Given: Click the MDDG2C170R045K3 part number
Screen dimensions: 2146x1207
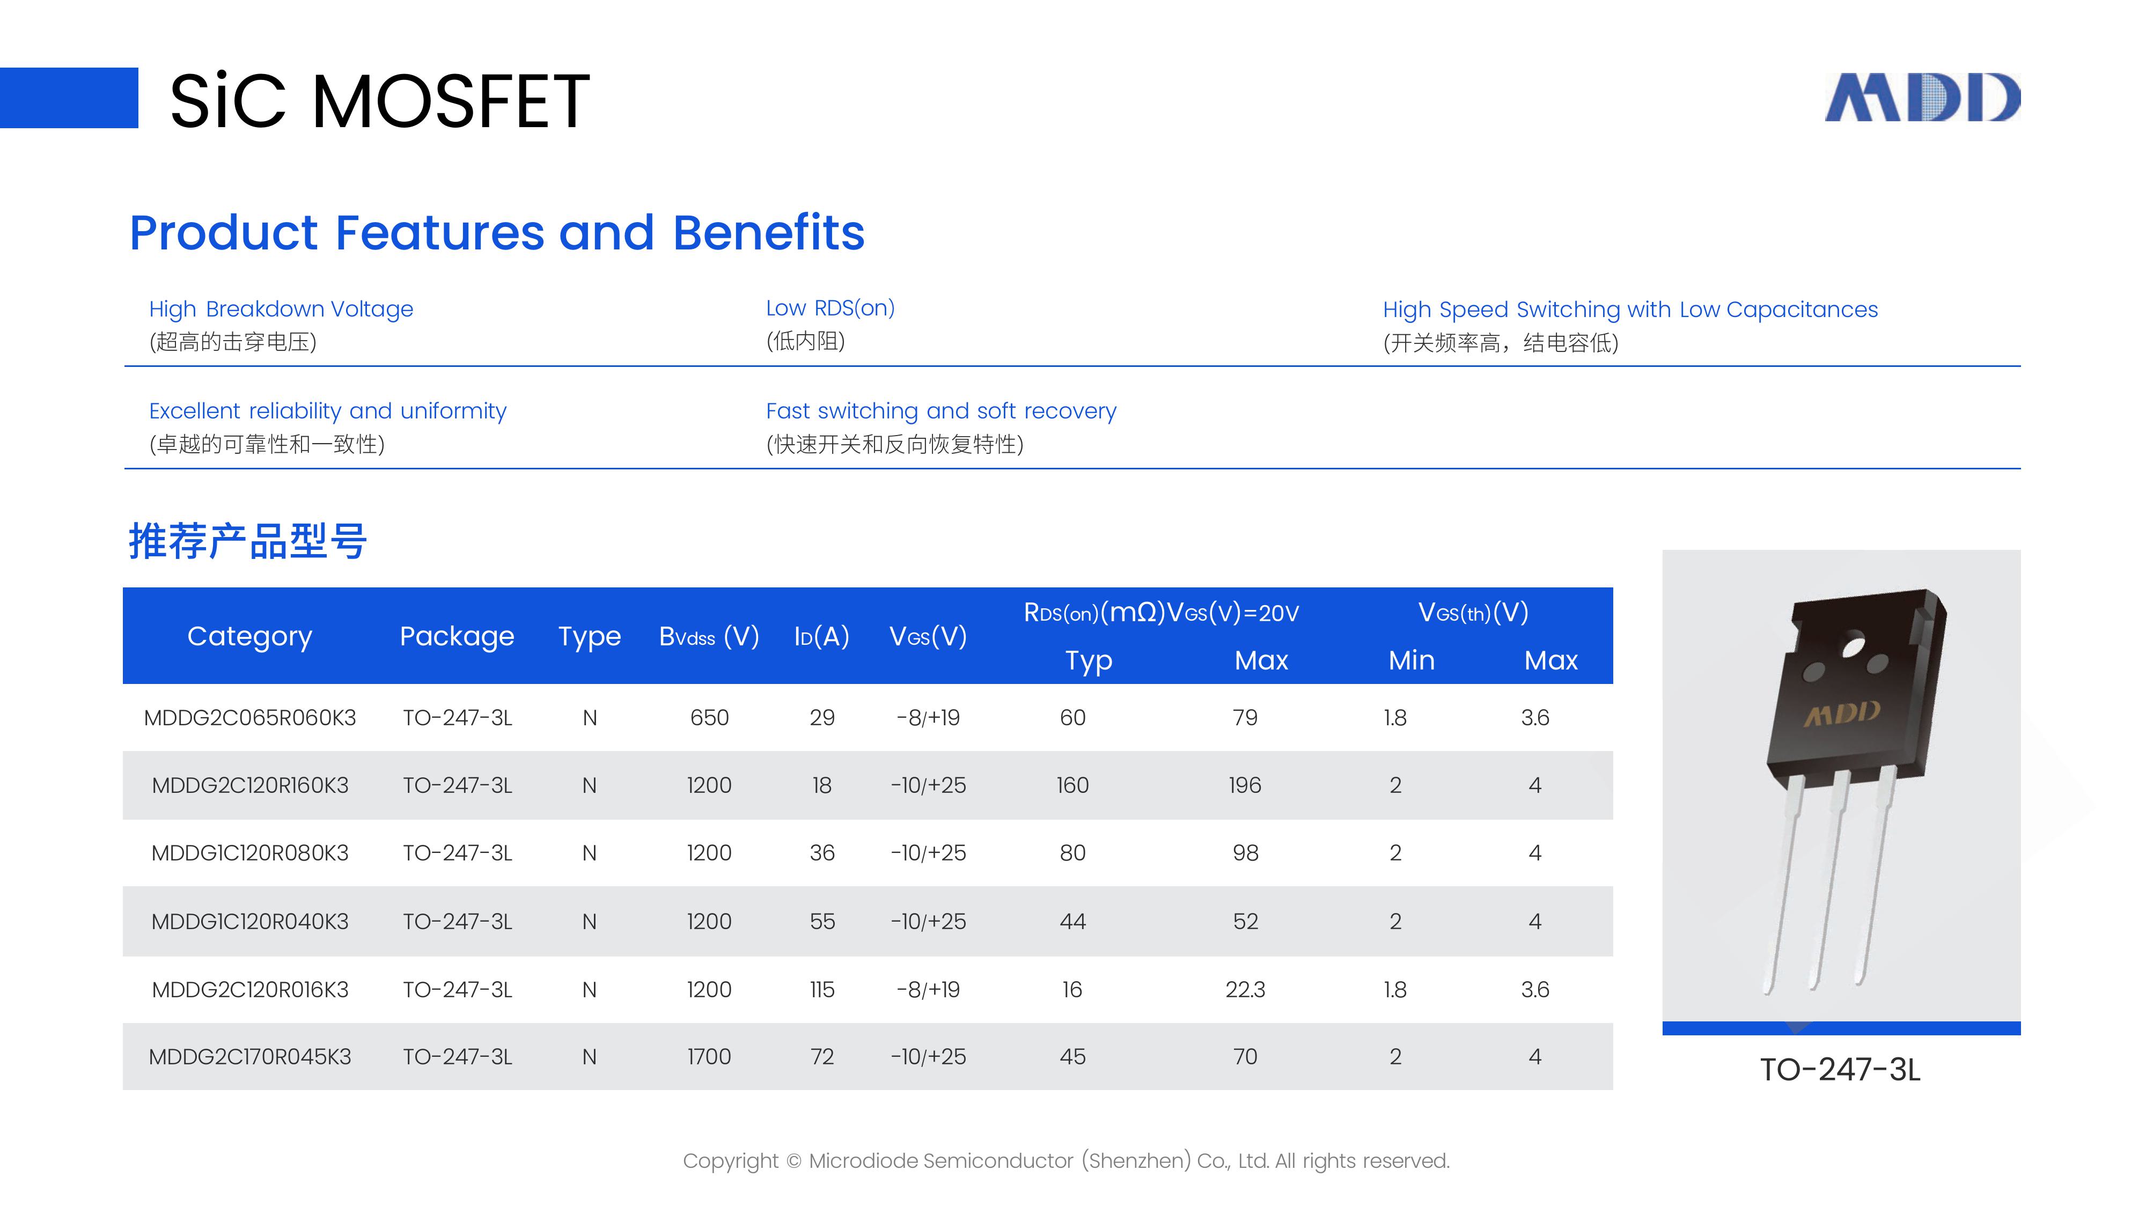Looking at the screenshot, I should tap(250, 1057).
